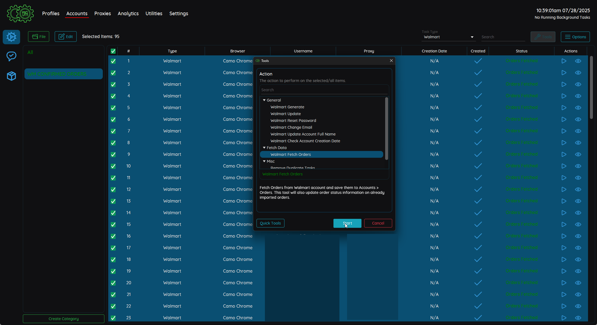Image resolution: width=597 pixels, height=325 pixels.
Task: Uncheck the checkbox for row 1
Action: pyautogui.click(x=113, y=61)
